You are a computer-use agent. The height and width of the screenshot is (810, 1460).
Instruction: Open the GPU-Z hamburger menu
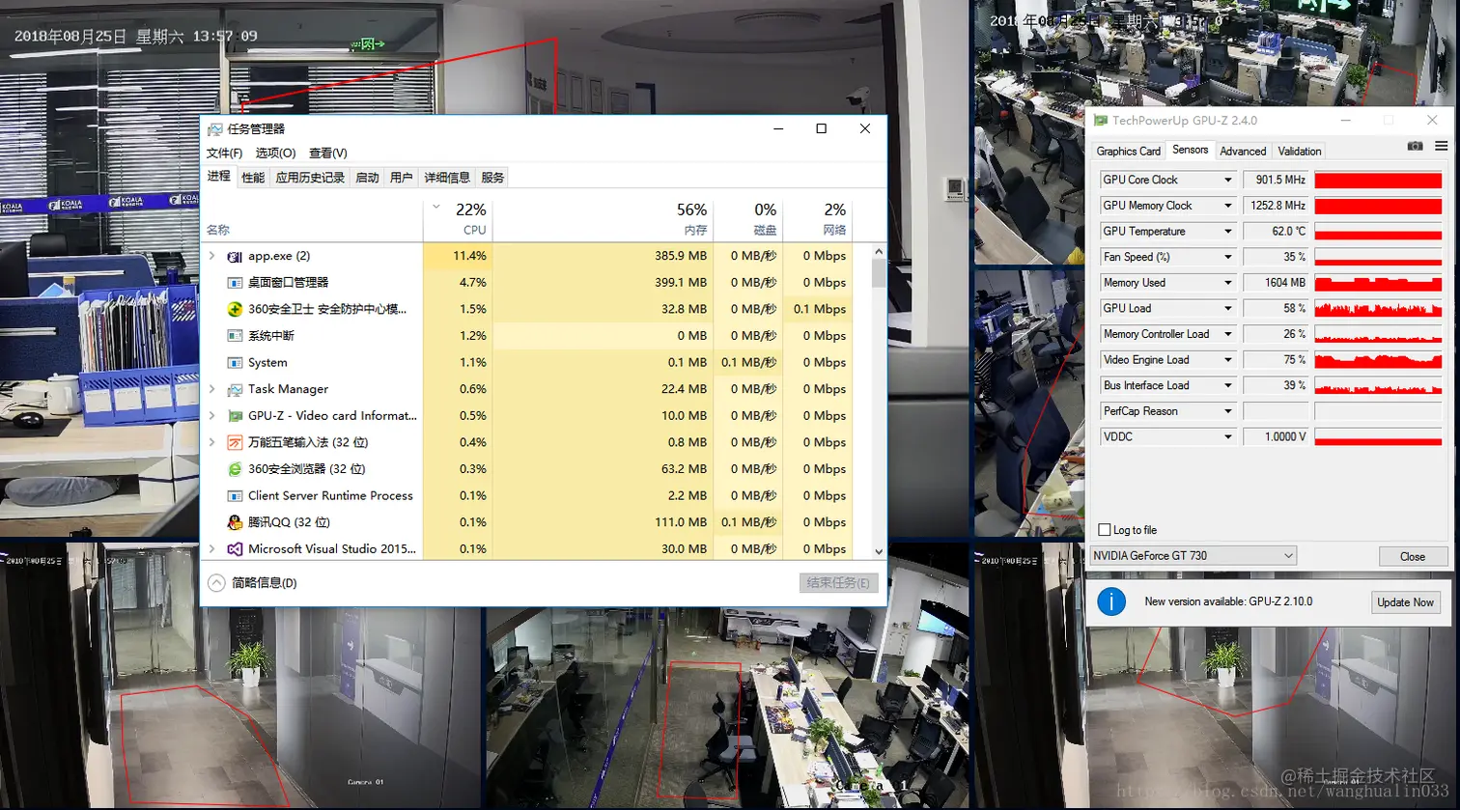1441,146
